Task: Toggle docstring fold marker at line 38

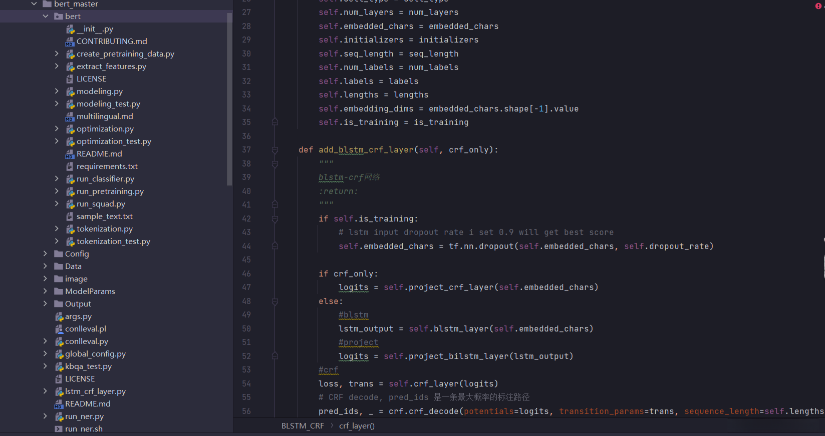Action: (275, 163)
